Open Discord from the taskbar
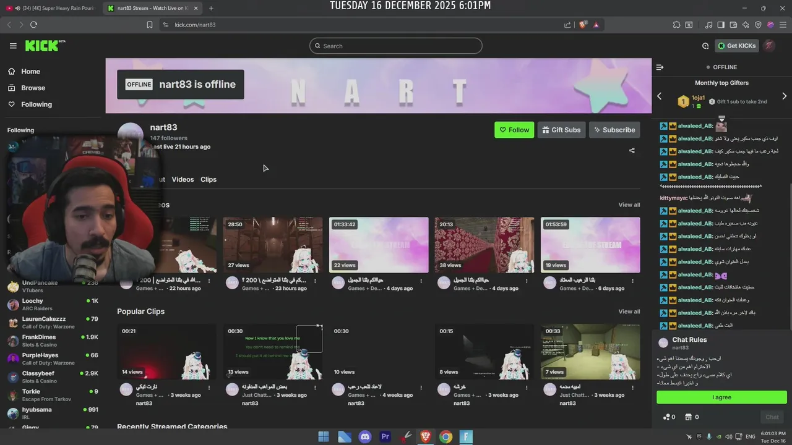The height and width of the screenshot is (445, 792). tap(365, 437)
